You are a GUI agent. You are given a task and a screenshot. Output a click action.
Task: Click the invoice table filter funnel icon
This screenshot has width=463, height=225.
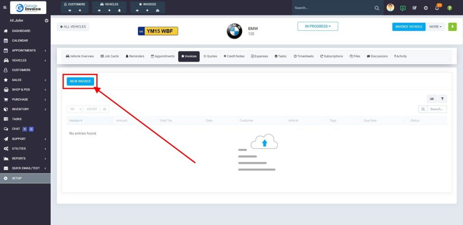pos(442,99)
